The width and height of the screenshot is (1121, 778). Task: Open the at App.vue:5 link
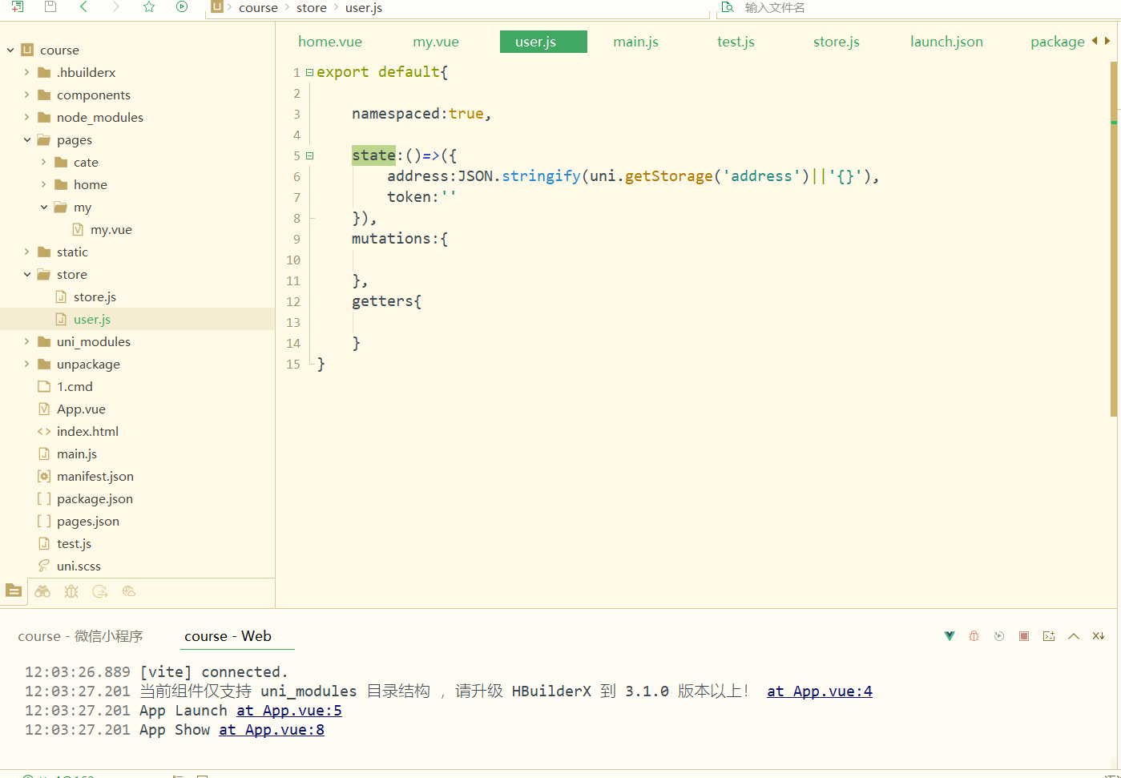[289, 711]
